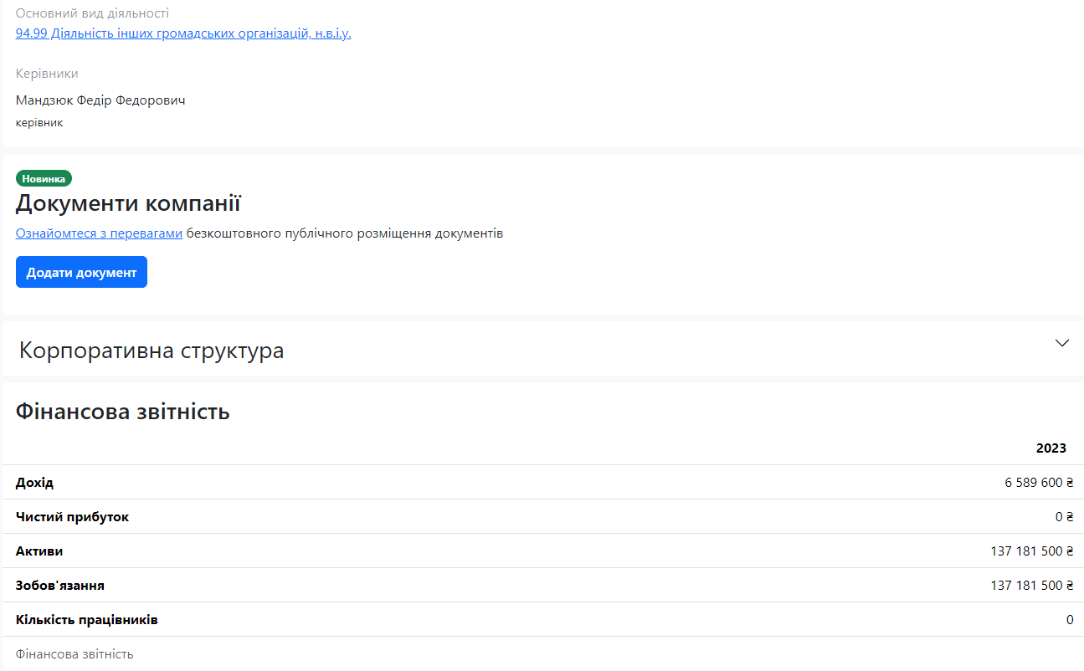Click the Чистий прибуток row label
This screenshot has width=1084, height=671.
coord(73,517)
